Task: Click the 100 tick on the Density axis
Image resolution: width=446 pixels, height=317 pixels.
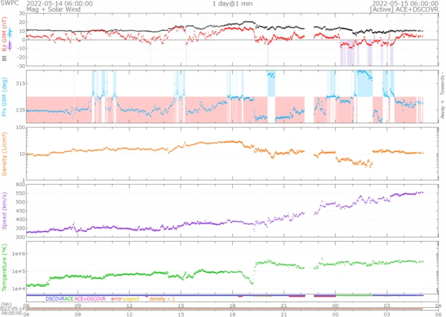Action: 20,127
